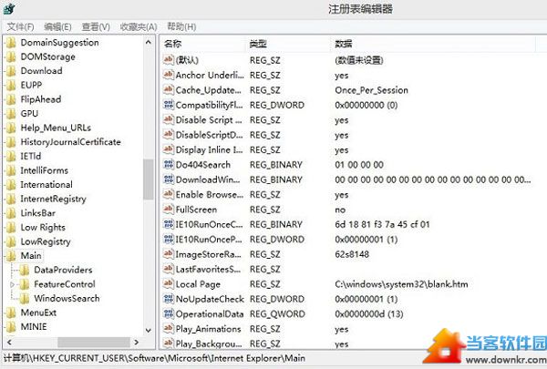This screenshot has height=369, width=547.
Task: Click the string icon for Play_Animations value
Action: coord(169,329)
